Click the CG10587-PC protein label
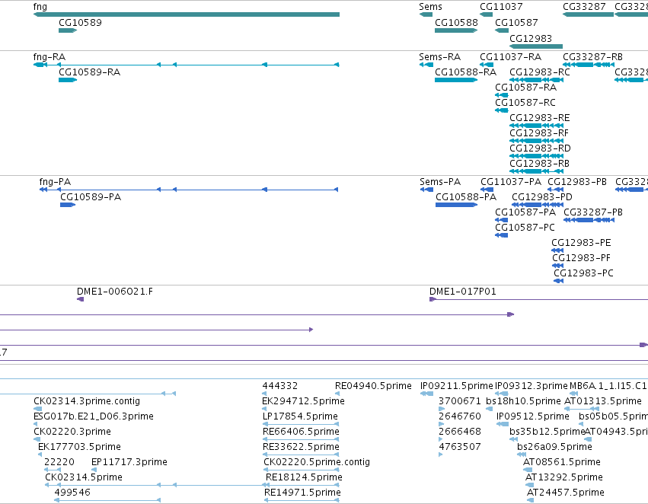 pyautogui.click(x=525, y=228)
